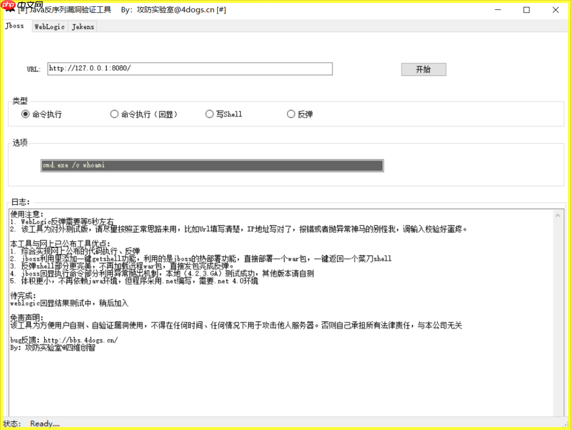Switch to the WebLogic tab
The height and width of the screenshot is (430, 571).
pyautogui.click(x=49, y=26)
